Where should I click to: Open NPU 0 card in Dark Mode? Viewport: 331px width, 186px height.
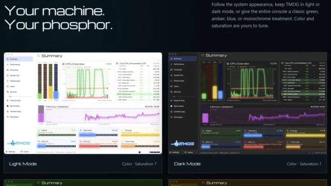coord(263,145)
